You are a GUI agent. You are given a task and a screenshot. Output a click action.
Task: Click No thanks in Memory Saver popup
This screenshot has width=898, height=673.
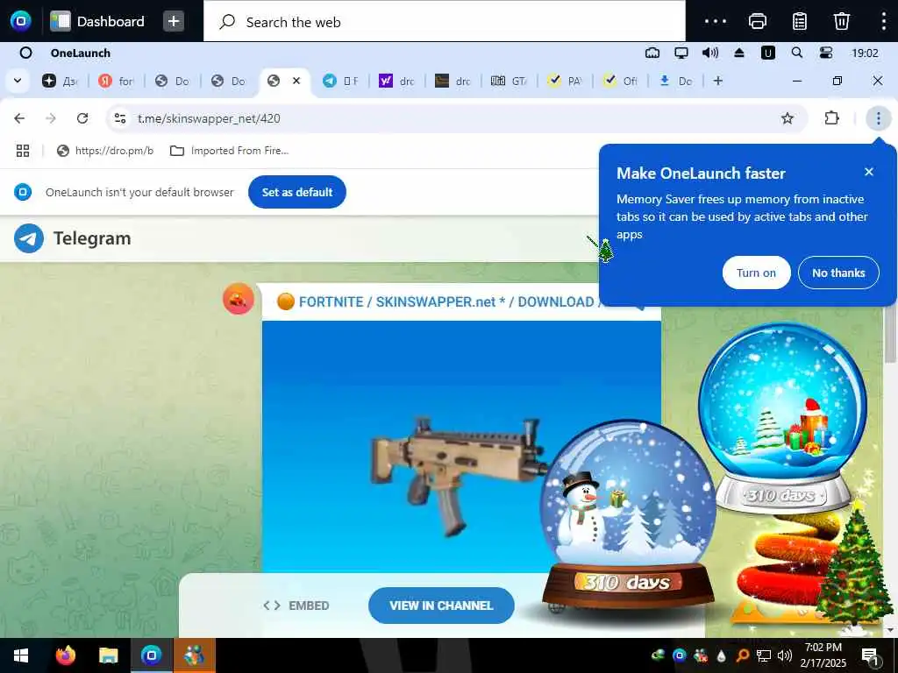pyautogui.click(x=837, y=273)
